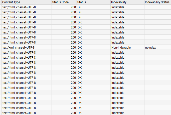Click the last row's Indexable cell
The width and height of the screenshot is (171, 115).
click(118, 113)
